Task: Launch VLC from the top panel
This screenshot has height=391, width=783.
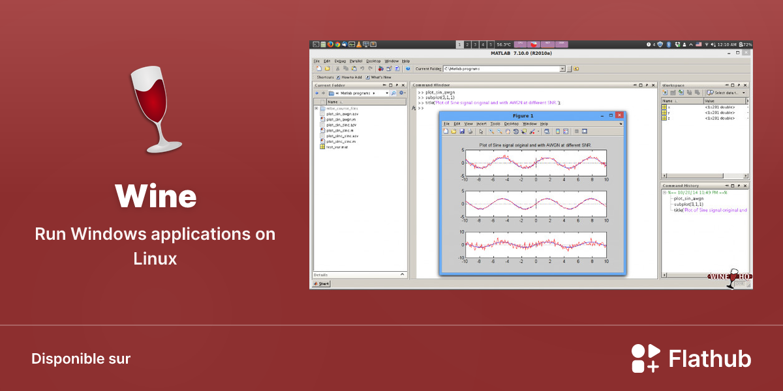Action: click(359, 44)
